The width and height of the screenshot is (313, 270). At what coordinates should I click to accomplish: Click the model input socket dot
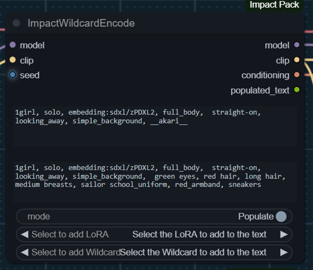tap(13, 45)
